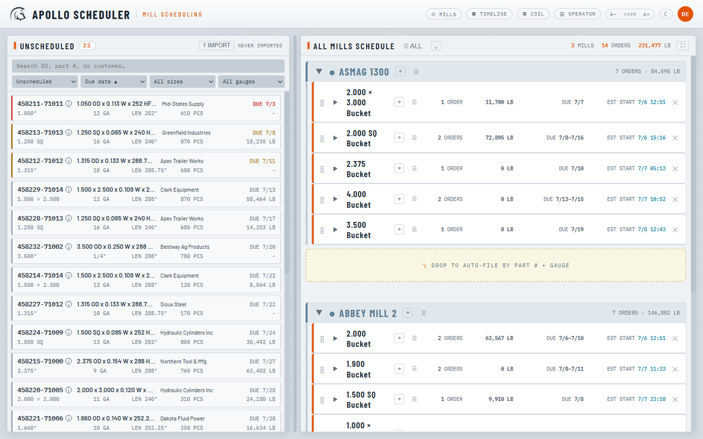Open notes icon for 2.375 Bucket
Image resolution: width=703 pixels, height=439 pixels.
414,169
